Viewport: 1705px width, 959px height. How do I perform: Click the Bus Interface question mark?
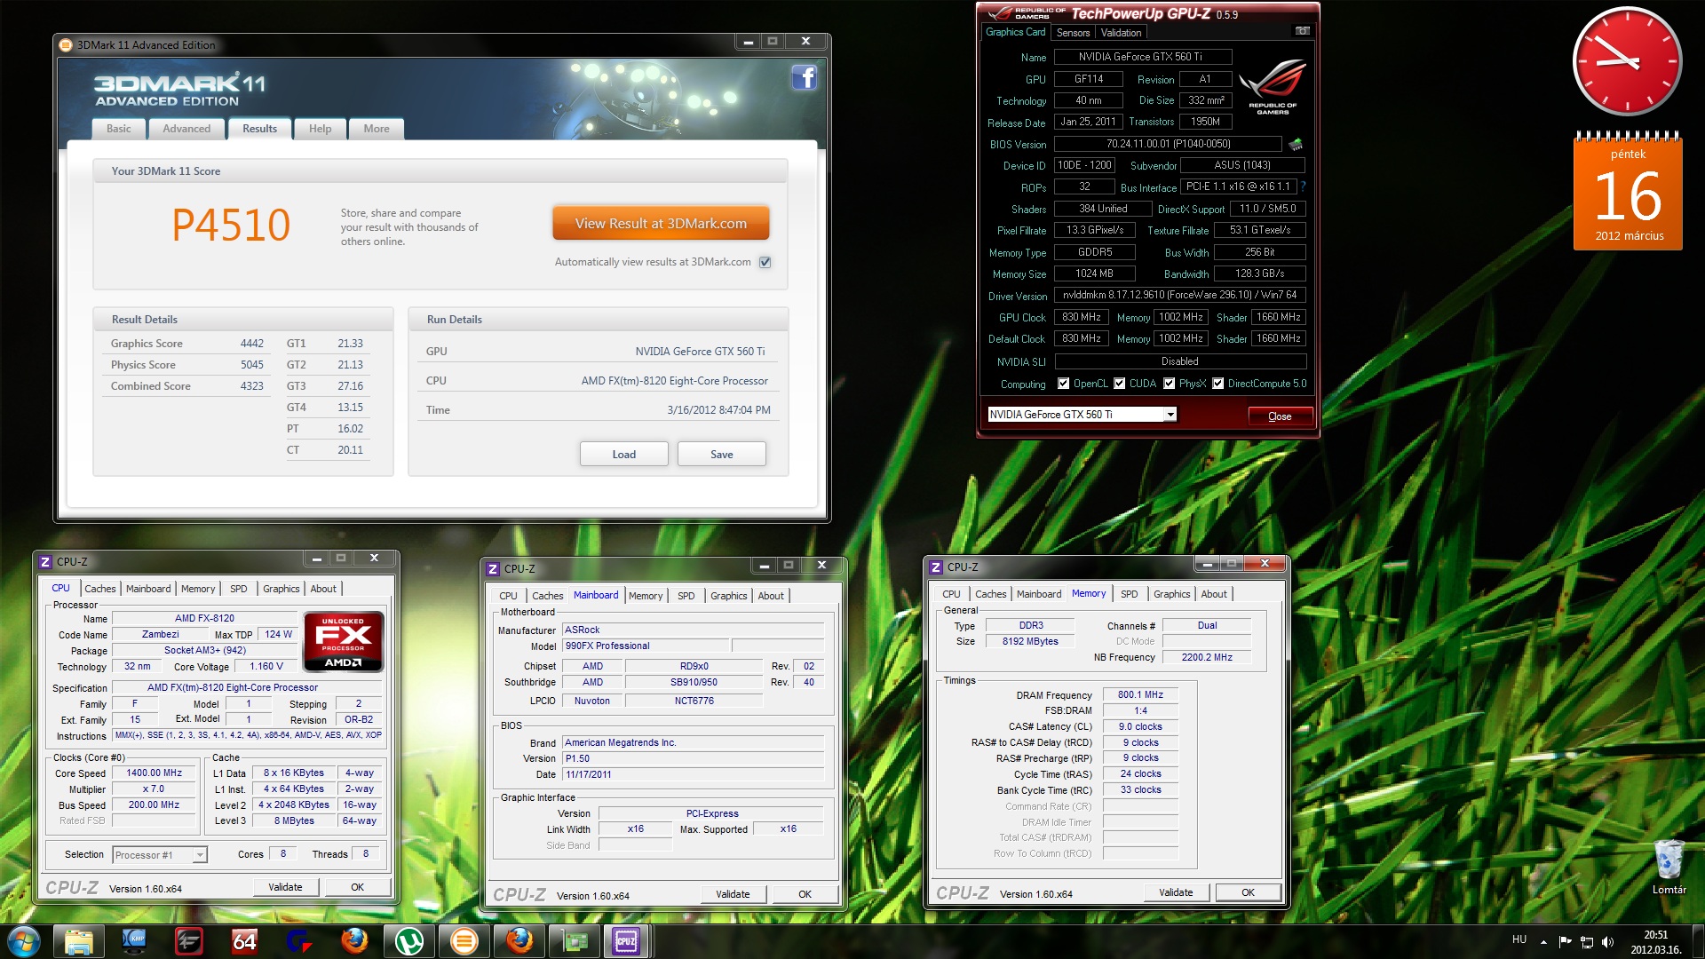click(1303, 187)
